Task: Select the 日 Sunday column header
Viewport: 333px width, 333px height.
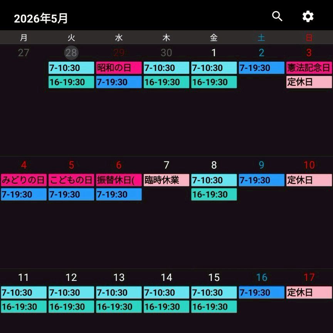Action: [309, 38]
